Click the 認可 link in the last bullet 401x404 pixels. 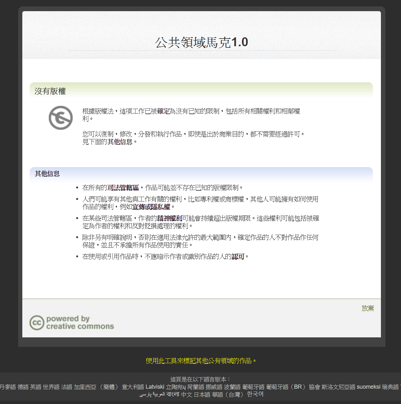(238, 257)
